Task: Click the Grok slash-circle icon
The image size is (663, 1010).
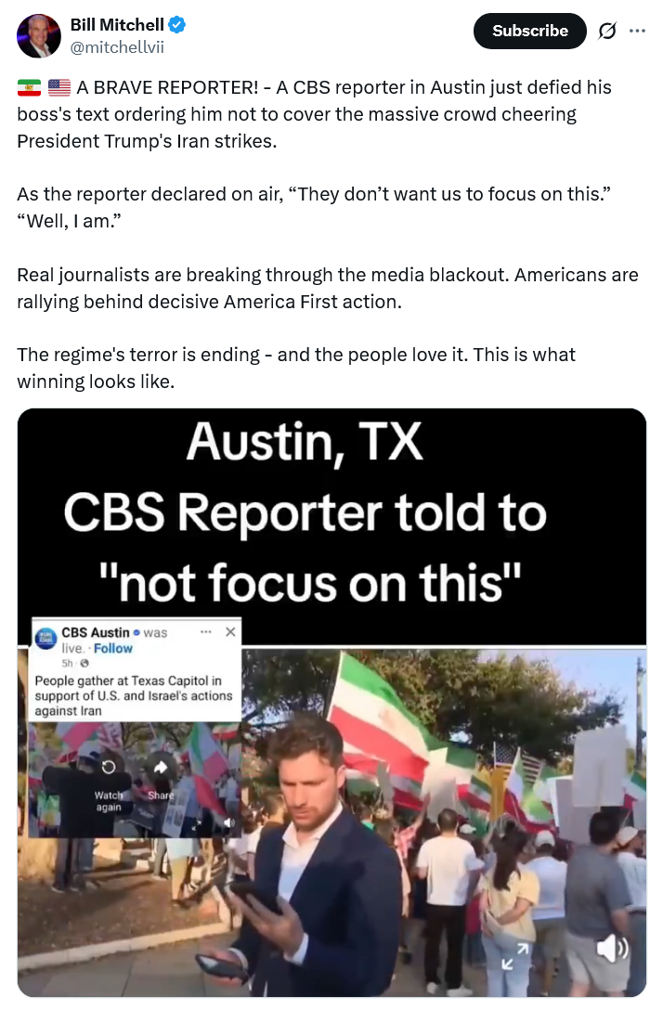Action: pos(607,31)
